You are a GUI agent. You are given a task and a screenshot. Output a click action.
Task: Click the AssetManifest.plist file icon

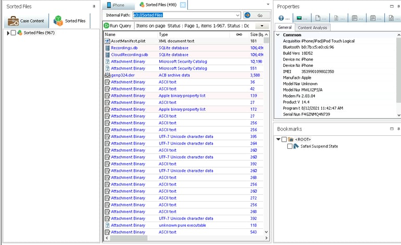(x=108, y=41)
